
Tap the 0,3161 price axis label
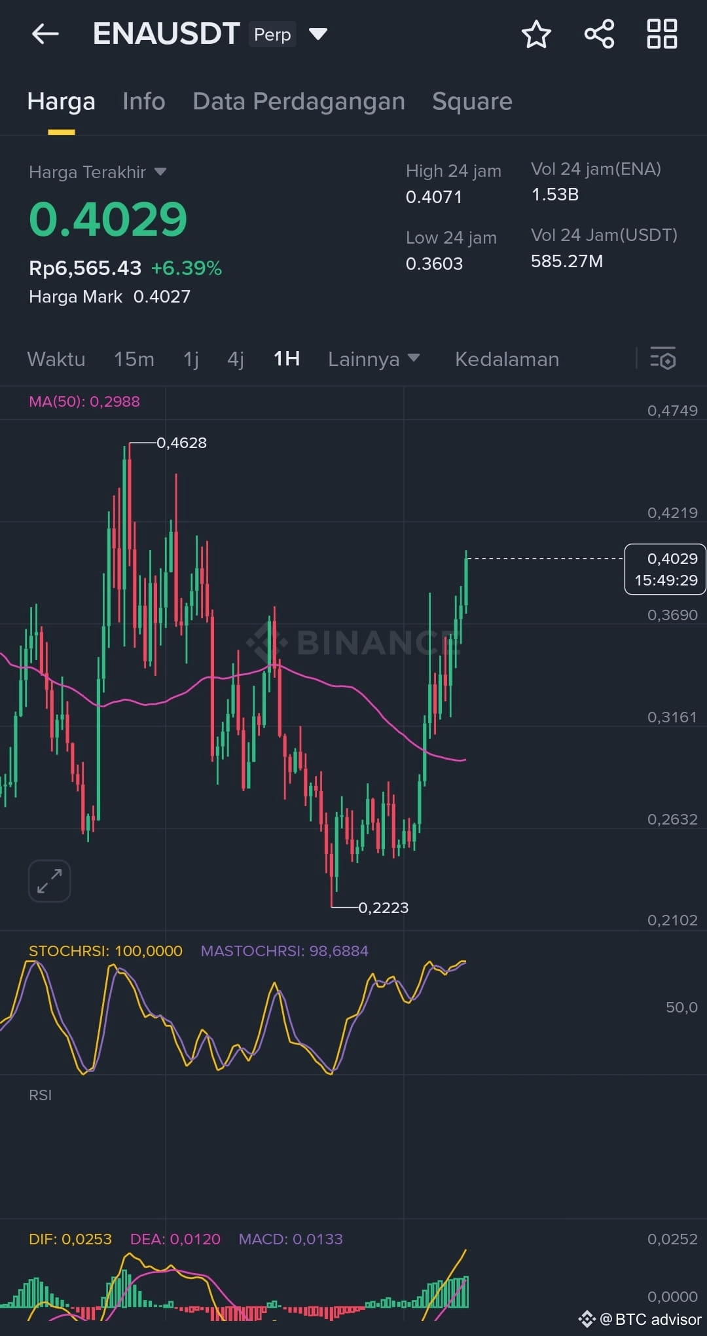coord(672,717)
